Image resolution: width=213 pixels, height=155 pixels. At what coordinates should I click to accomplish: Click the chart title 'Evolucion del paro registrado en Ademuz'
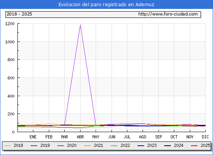[x=106, y=5]
